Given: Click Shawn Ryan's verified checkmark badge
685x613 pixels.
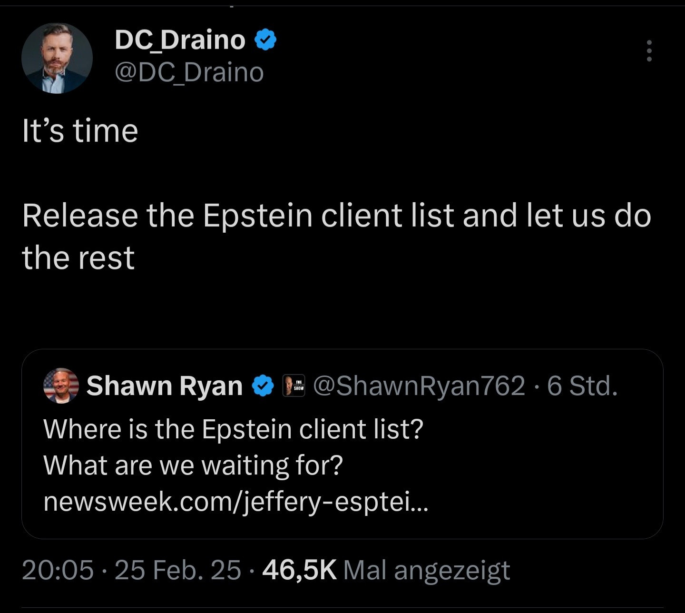Looking at the screenshot, I should [263, 386].
